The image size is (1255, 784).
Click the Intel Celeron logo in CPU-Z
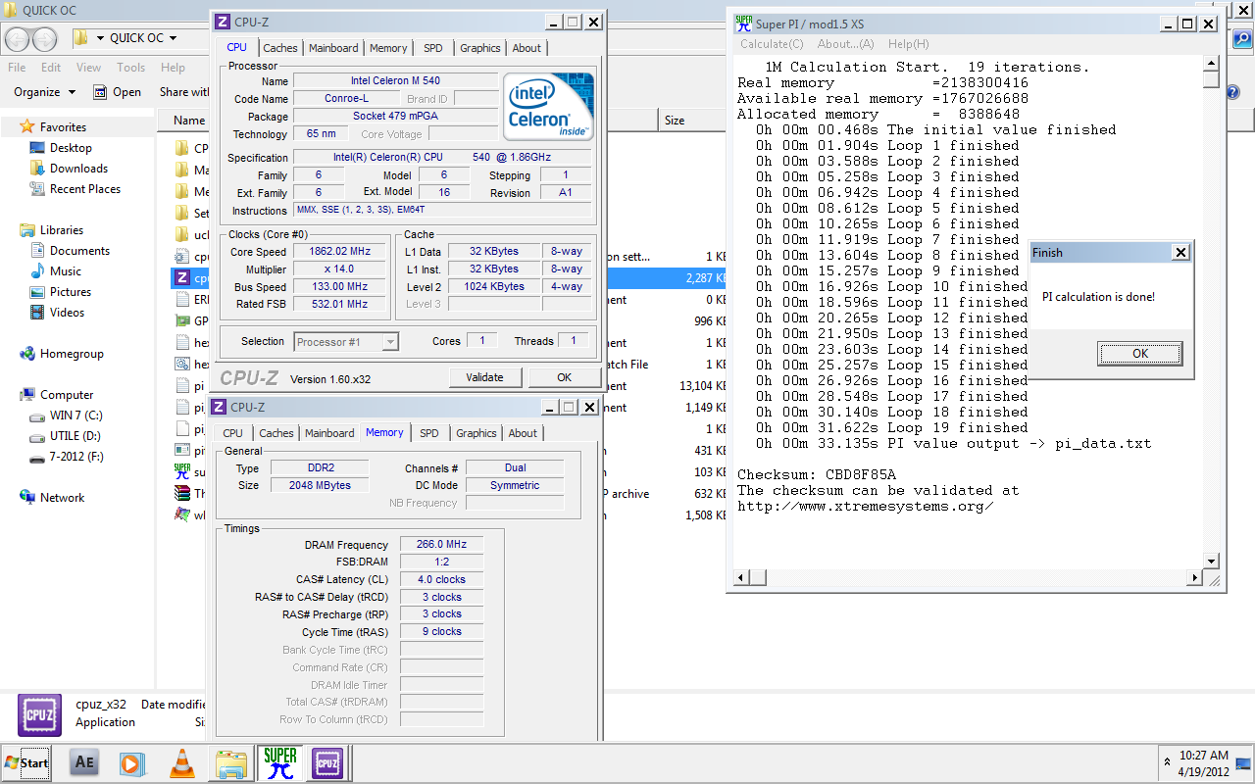coord(548,106)
